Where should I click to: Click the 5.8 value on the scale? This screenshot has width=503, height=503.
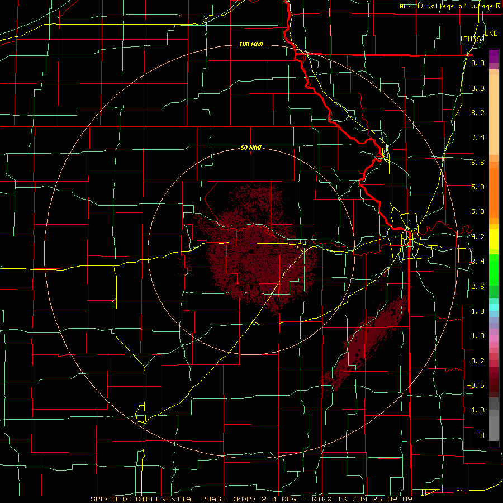coord(478,187)
